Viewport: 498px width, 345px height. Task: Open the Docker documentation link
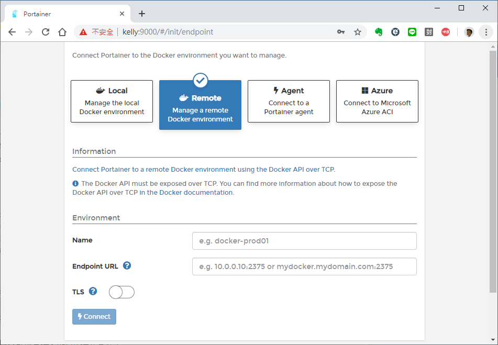click(186, 192)
